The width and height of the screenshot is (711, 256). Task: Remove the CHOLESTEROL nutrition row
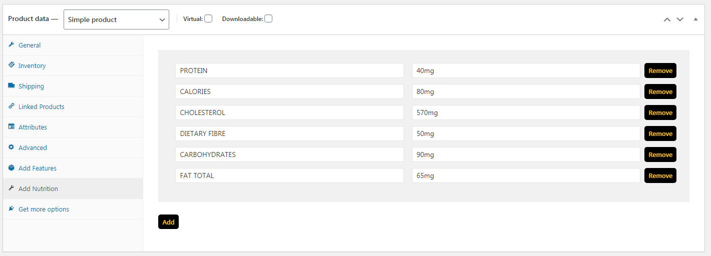click(x=660, y=112)
